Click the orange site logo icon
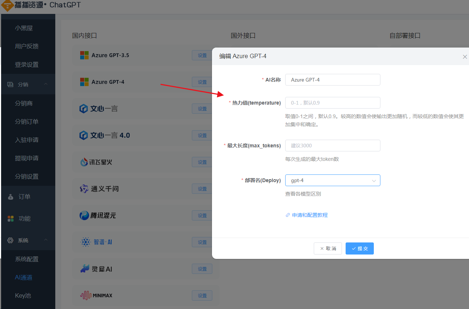This screenshot has height=309, width=469. point(8,5)
